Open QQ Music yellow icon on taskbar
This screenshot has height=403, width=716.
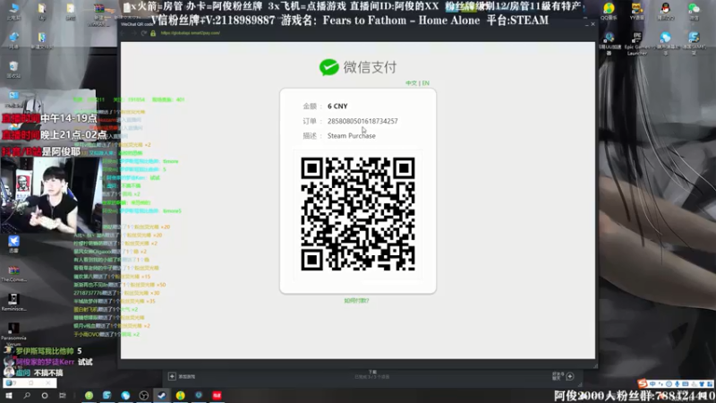pyautogui.click(x=181, y=395)
